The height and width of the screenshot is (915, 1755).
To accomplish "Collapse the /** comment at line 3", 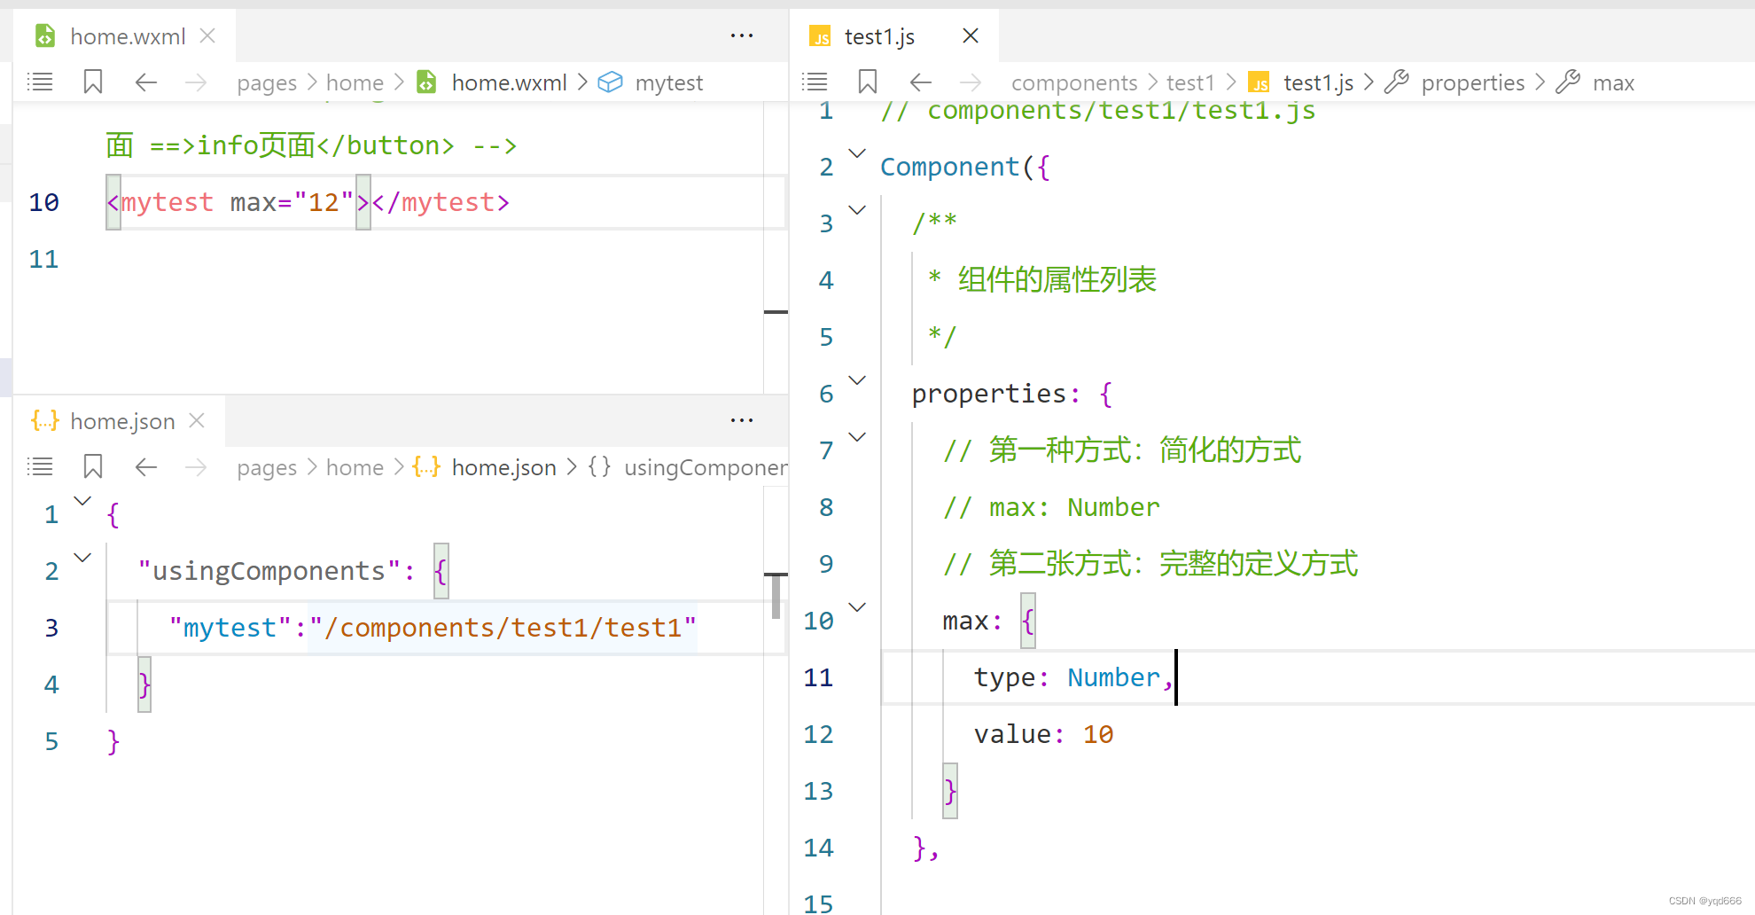I will (857, 210).
